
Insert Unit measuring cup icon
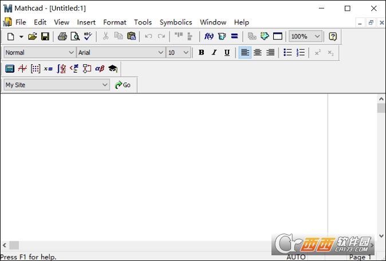222,37
